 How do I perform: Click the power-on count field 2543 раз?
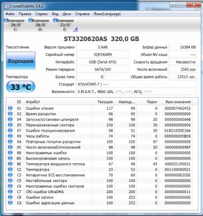tap(183, 69)
